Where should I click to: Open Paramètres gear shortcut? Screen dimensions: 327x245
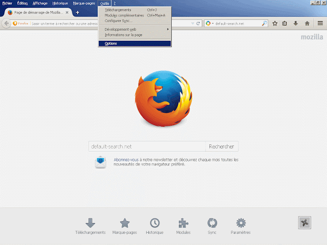tap(241, 226)
